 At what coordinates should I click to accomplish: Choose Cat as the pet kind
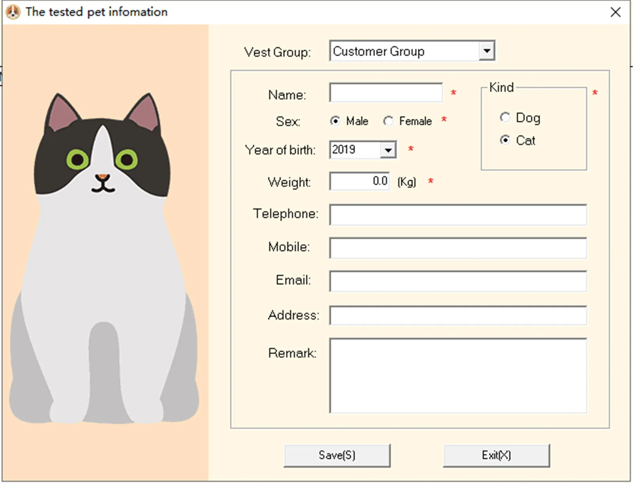pos(505,140)
